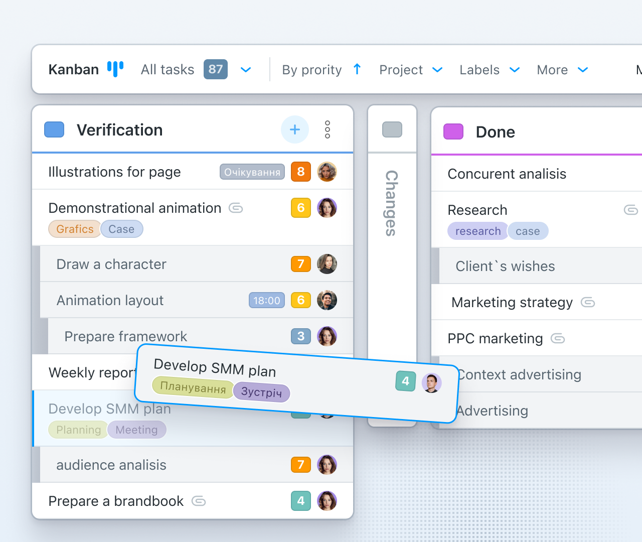Click the Kanban view icon
This screenshot has height=542, width=642.
(x=115, y=69)
